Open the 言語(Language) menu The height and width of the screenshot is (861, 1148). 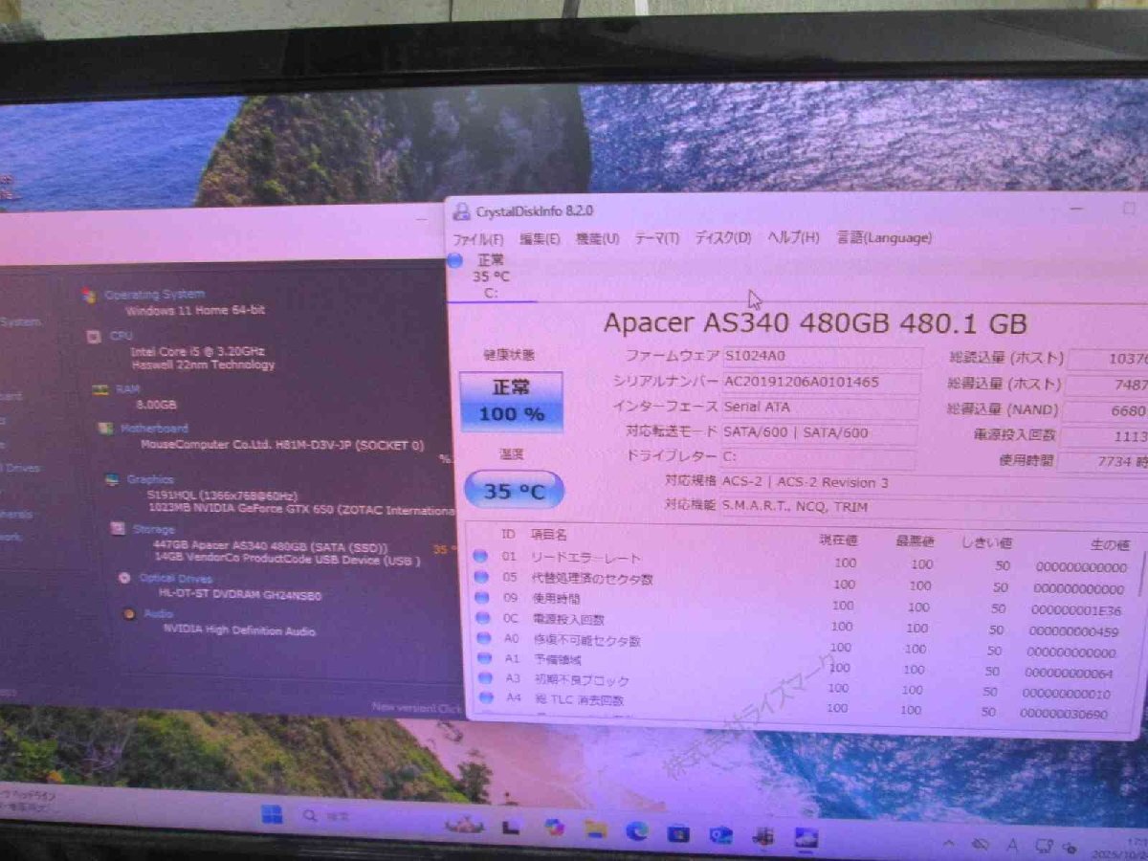(884, 237)
